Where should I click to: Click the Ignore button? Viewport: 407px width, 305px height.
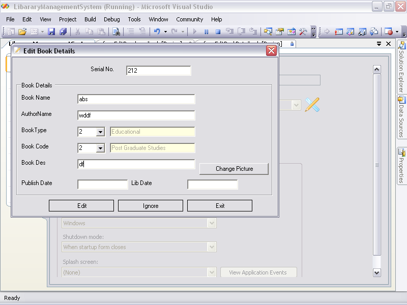[151, 206]
